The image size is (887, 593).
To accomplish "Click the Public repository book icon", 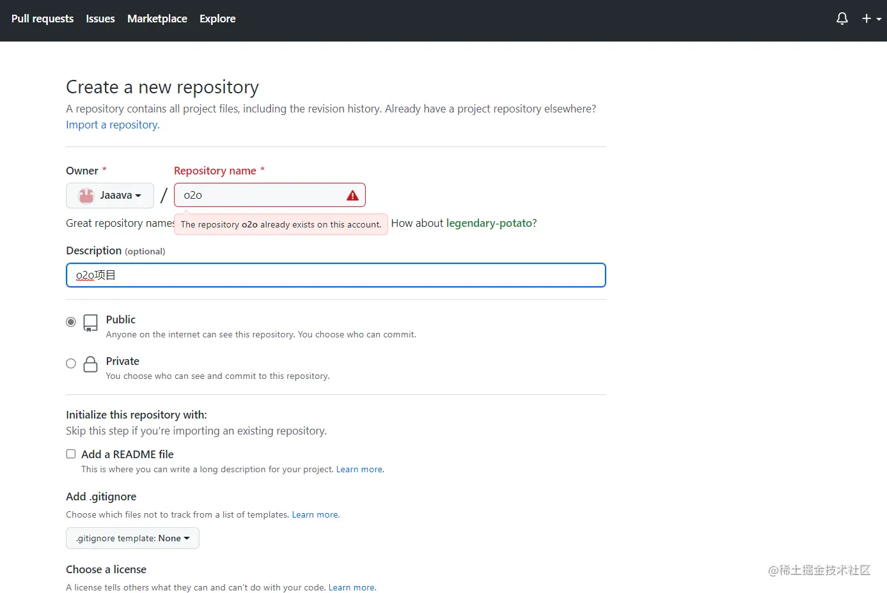I will coord(91,323).
